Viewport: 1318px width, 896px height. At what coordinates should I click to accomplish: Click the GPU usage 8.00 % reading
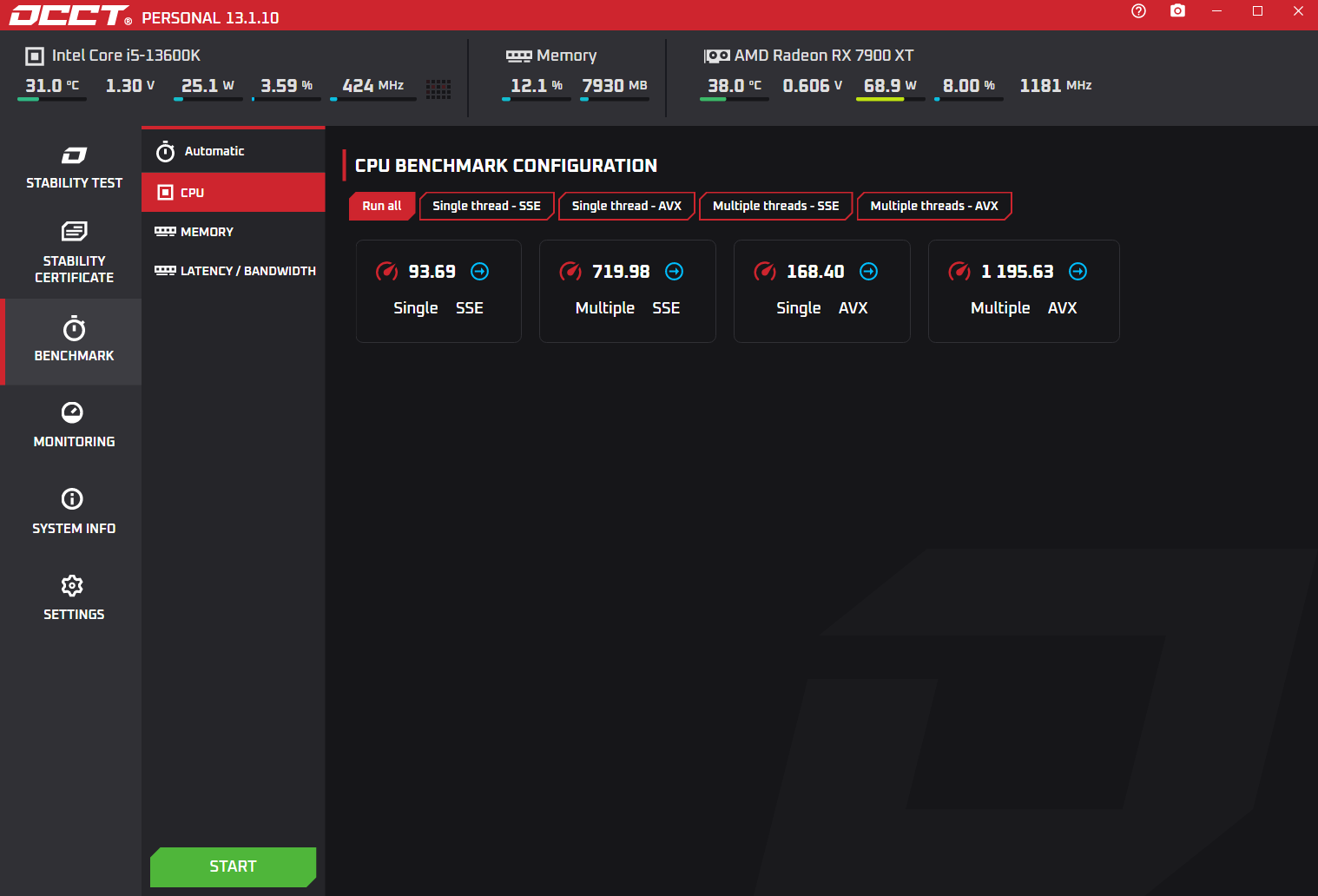(969, 86)
